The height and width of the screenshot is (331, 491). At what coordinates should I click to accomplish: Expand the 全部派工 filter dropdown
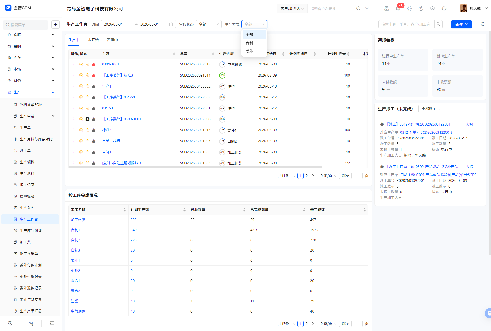pyautogui.click(x=431, y=109)
